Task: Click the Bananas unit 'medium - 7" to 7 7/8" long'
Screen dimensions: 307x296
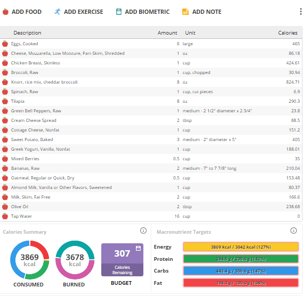Action: [x=209, y=168]
